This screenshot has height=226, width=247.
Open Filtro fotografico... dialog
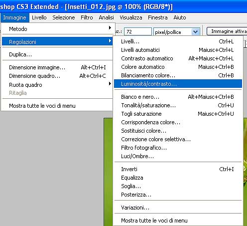point(178,148)
